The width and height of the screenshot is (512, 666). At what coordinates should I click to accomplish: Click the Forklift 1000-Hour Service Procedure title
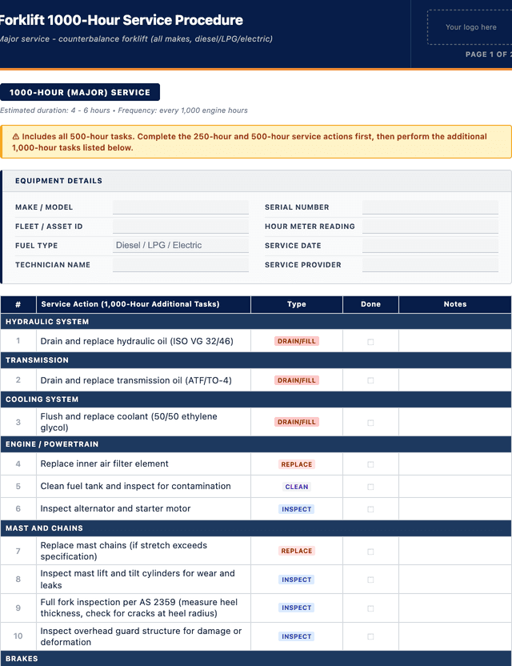click(x=122, y=20)
